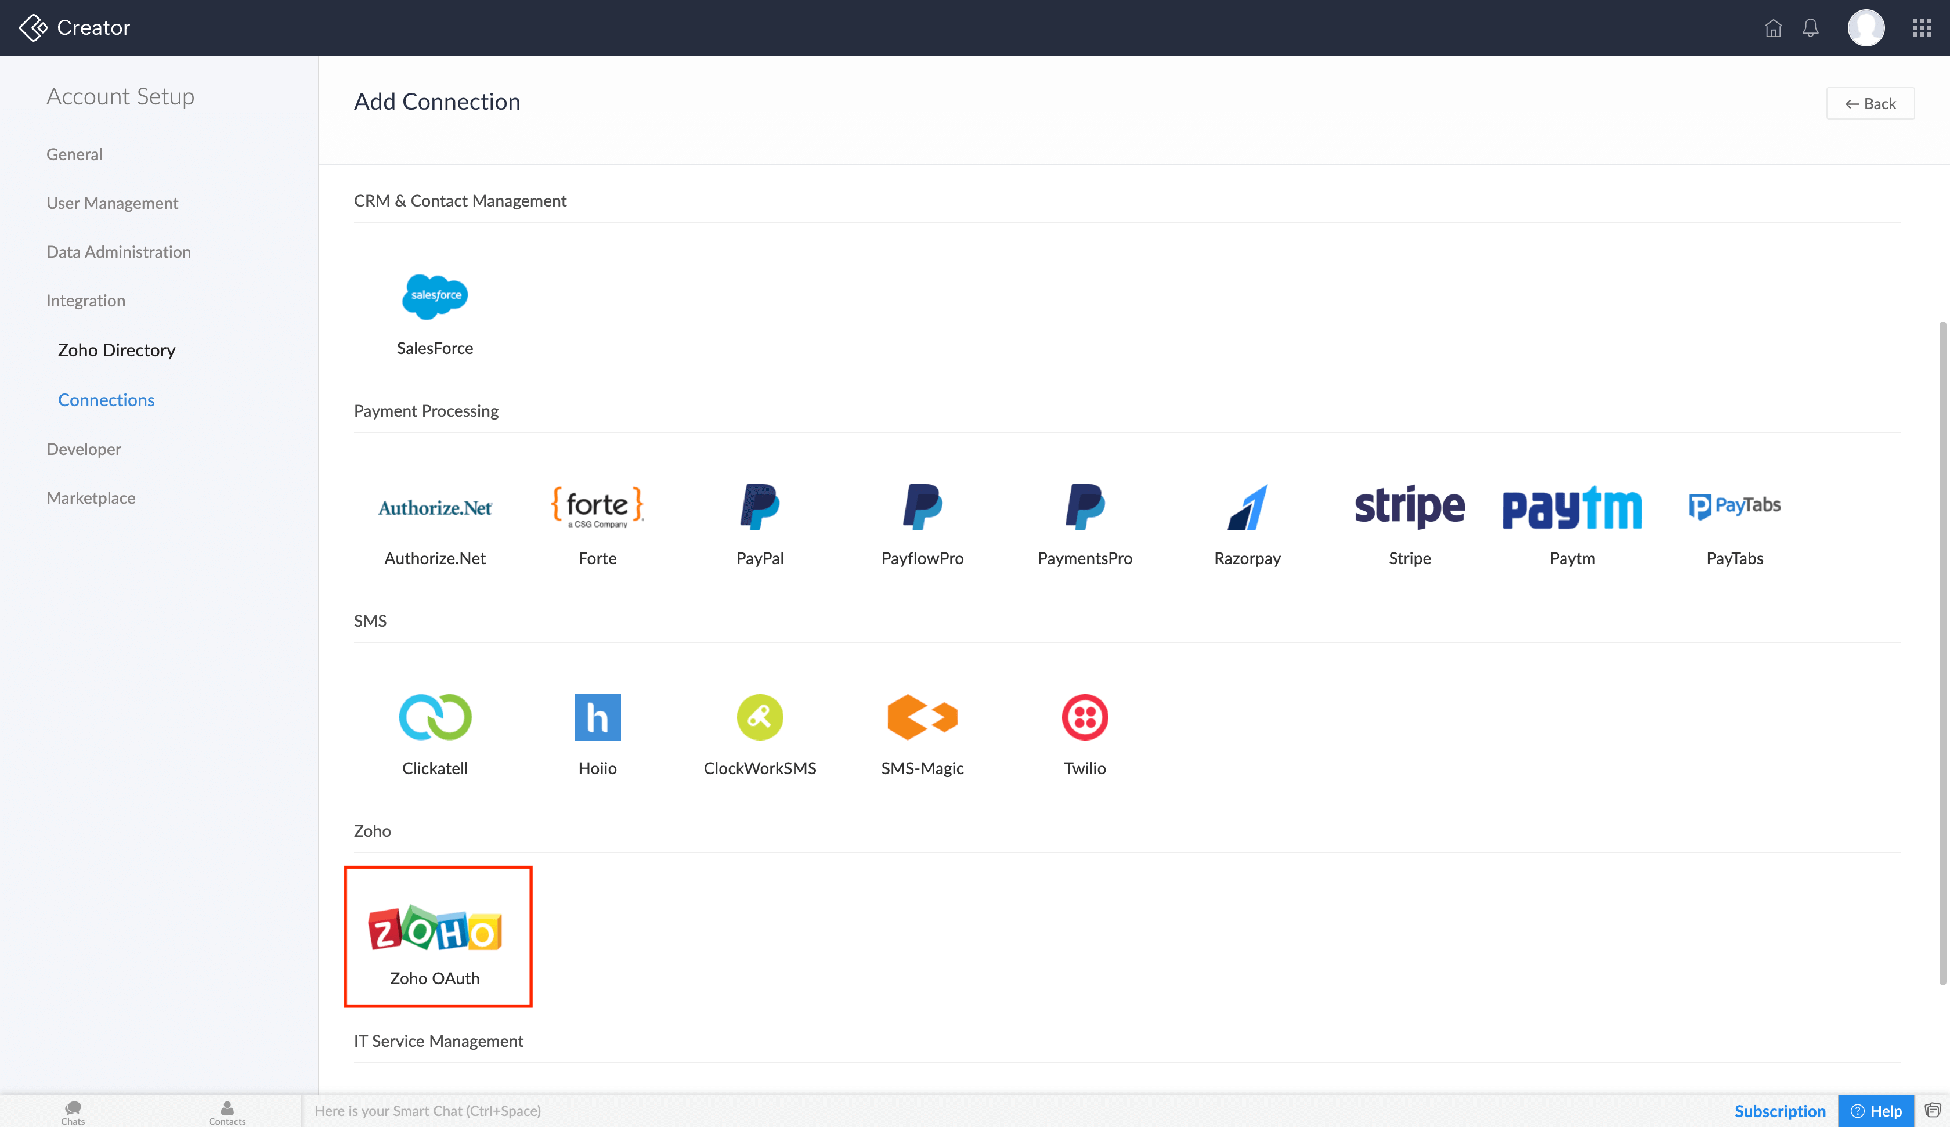This screenshot has width=1950, height=1127.
Task: Select the Hoiio SMS connector
Action: 597,735
